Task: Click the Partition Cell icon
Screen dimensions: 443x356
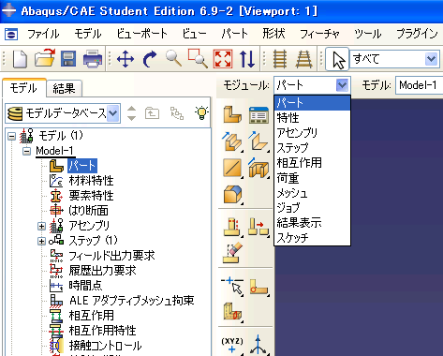Action: click(232, 312)
